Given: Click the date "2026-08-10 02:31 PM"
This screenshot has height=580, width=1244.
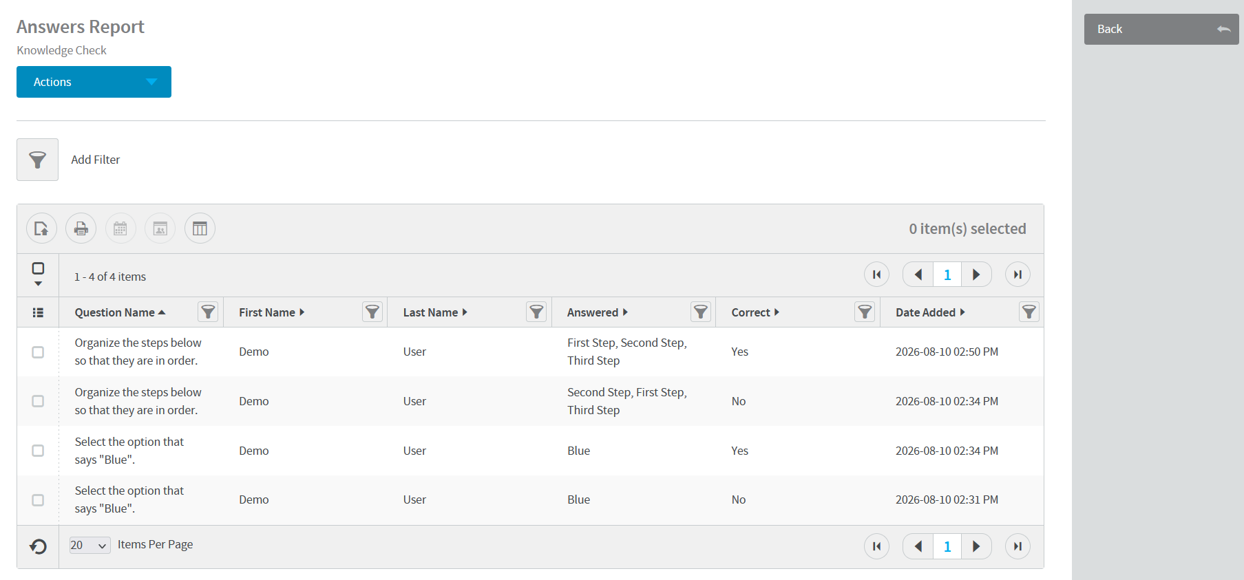Looking at the screenshot, I should tap(947, 500).
